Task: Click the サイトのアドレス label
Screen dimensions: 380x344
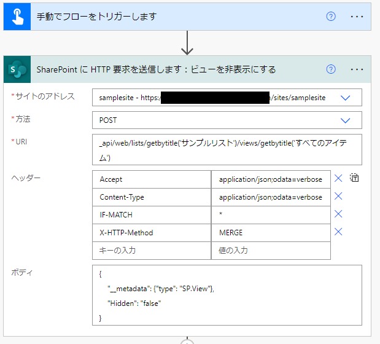Action: click(45, 96)
